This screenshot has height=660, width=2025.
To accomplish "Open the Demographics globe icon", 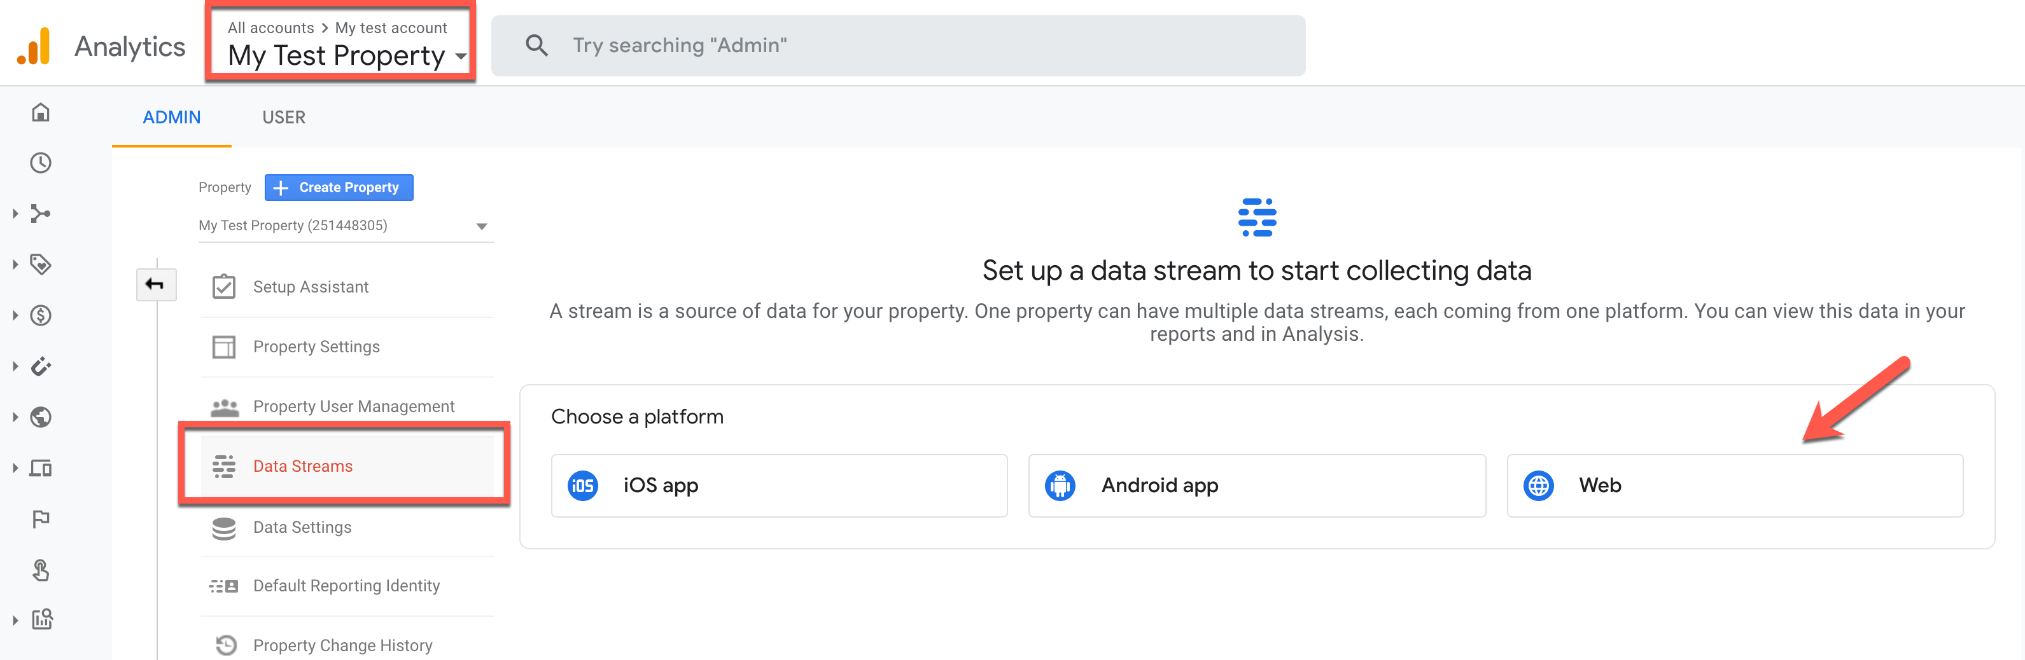I will click(41, 417).
